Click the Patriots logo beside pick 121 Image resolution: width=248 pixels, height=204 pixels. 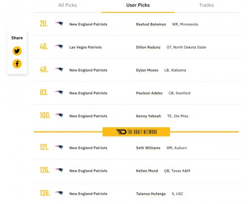59,147
